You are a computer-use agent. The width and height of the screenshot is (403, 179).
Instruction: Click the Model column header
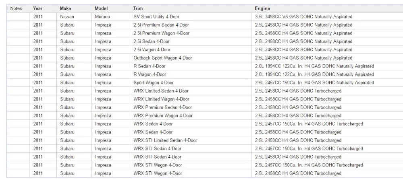pyautogui.click(x=101, y=8)
